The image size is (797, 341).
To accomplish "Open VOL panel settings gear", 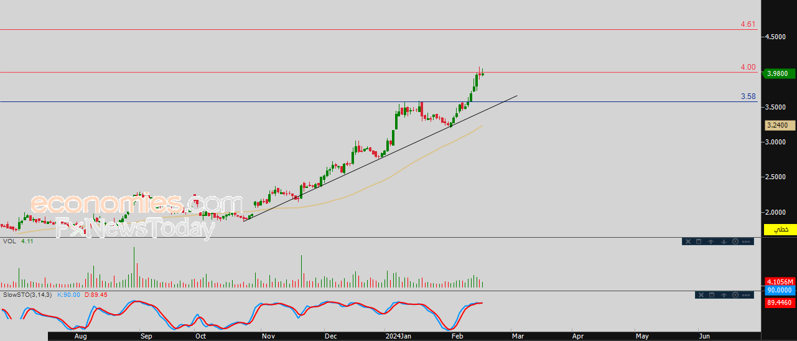I will point(735,241).
